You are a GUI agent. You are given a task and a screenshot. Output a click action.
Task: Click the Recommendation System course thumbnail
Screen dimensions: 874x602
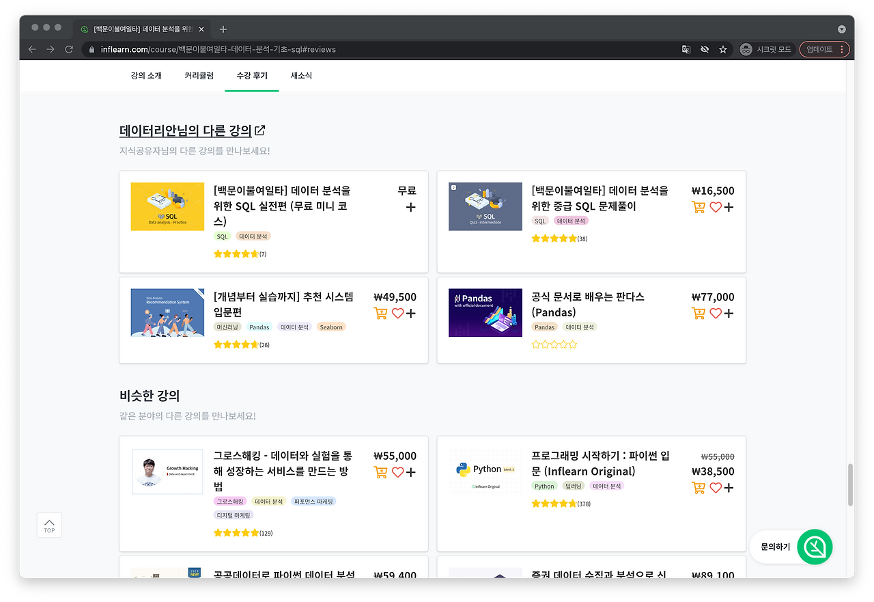click(167, 312)
